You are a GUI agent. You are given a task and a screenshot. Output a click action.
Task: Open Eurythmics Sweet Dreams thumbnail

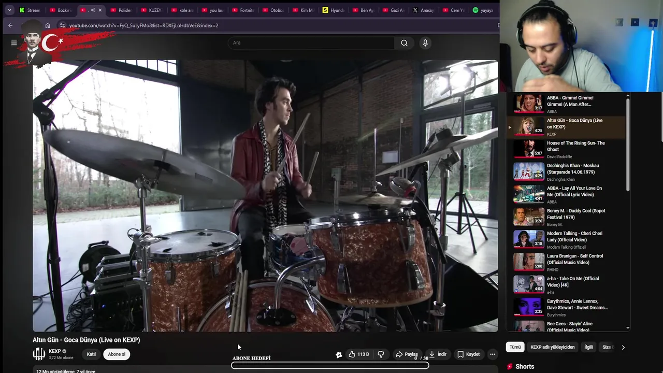[x=529, y=307]
